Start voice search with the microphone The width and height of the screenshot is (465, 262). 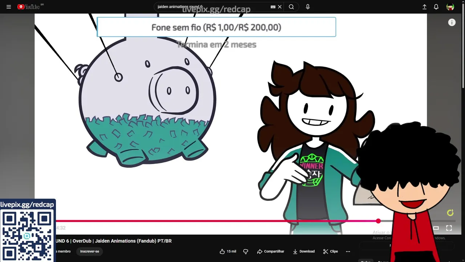click(308, 7)
